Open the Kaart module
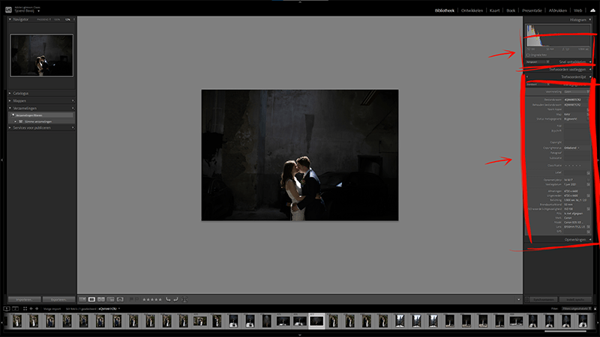 (494, 10)
